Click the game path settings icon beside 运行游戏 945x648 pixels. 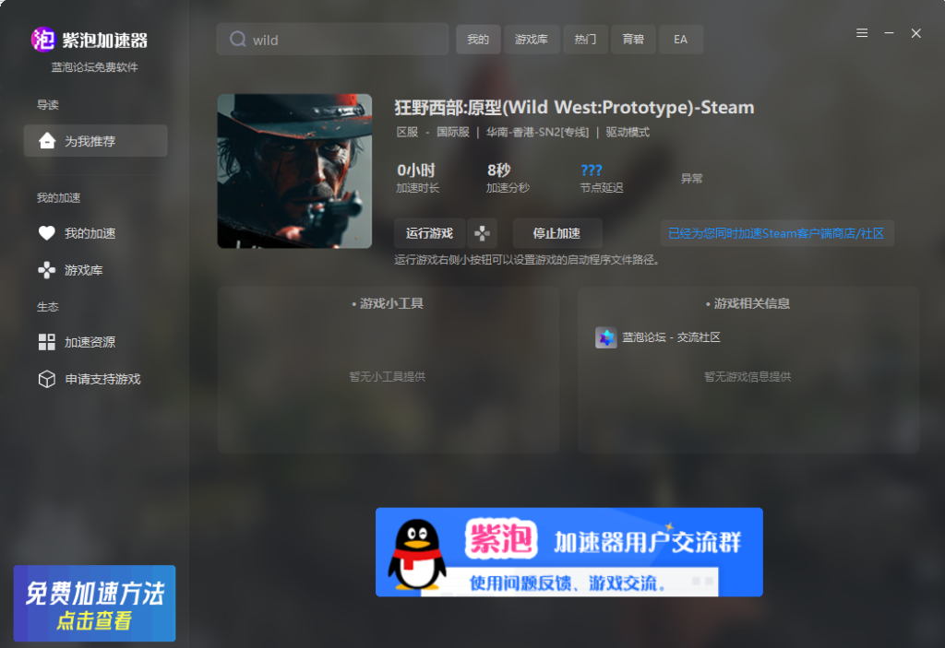(x=482, y=233)
